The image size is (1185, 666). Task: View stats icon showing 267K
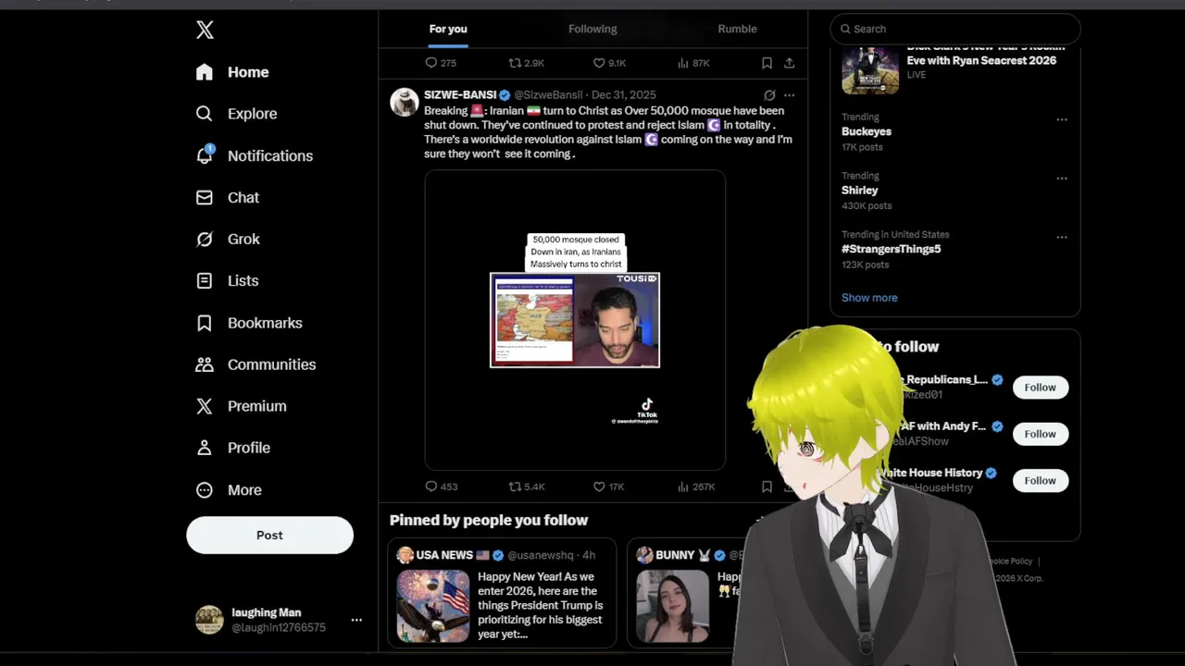tap(695, 487)
